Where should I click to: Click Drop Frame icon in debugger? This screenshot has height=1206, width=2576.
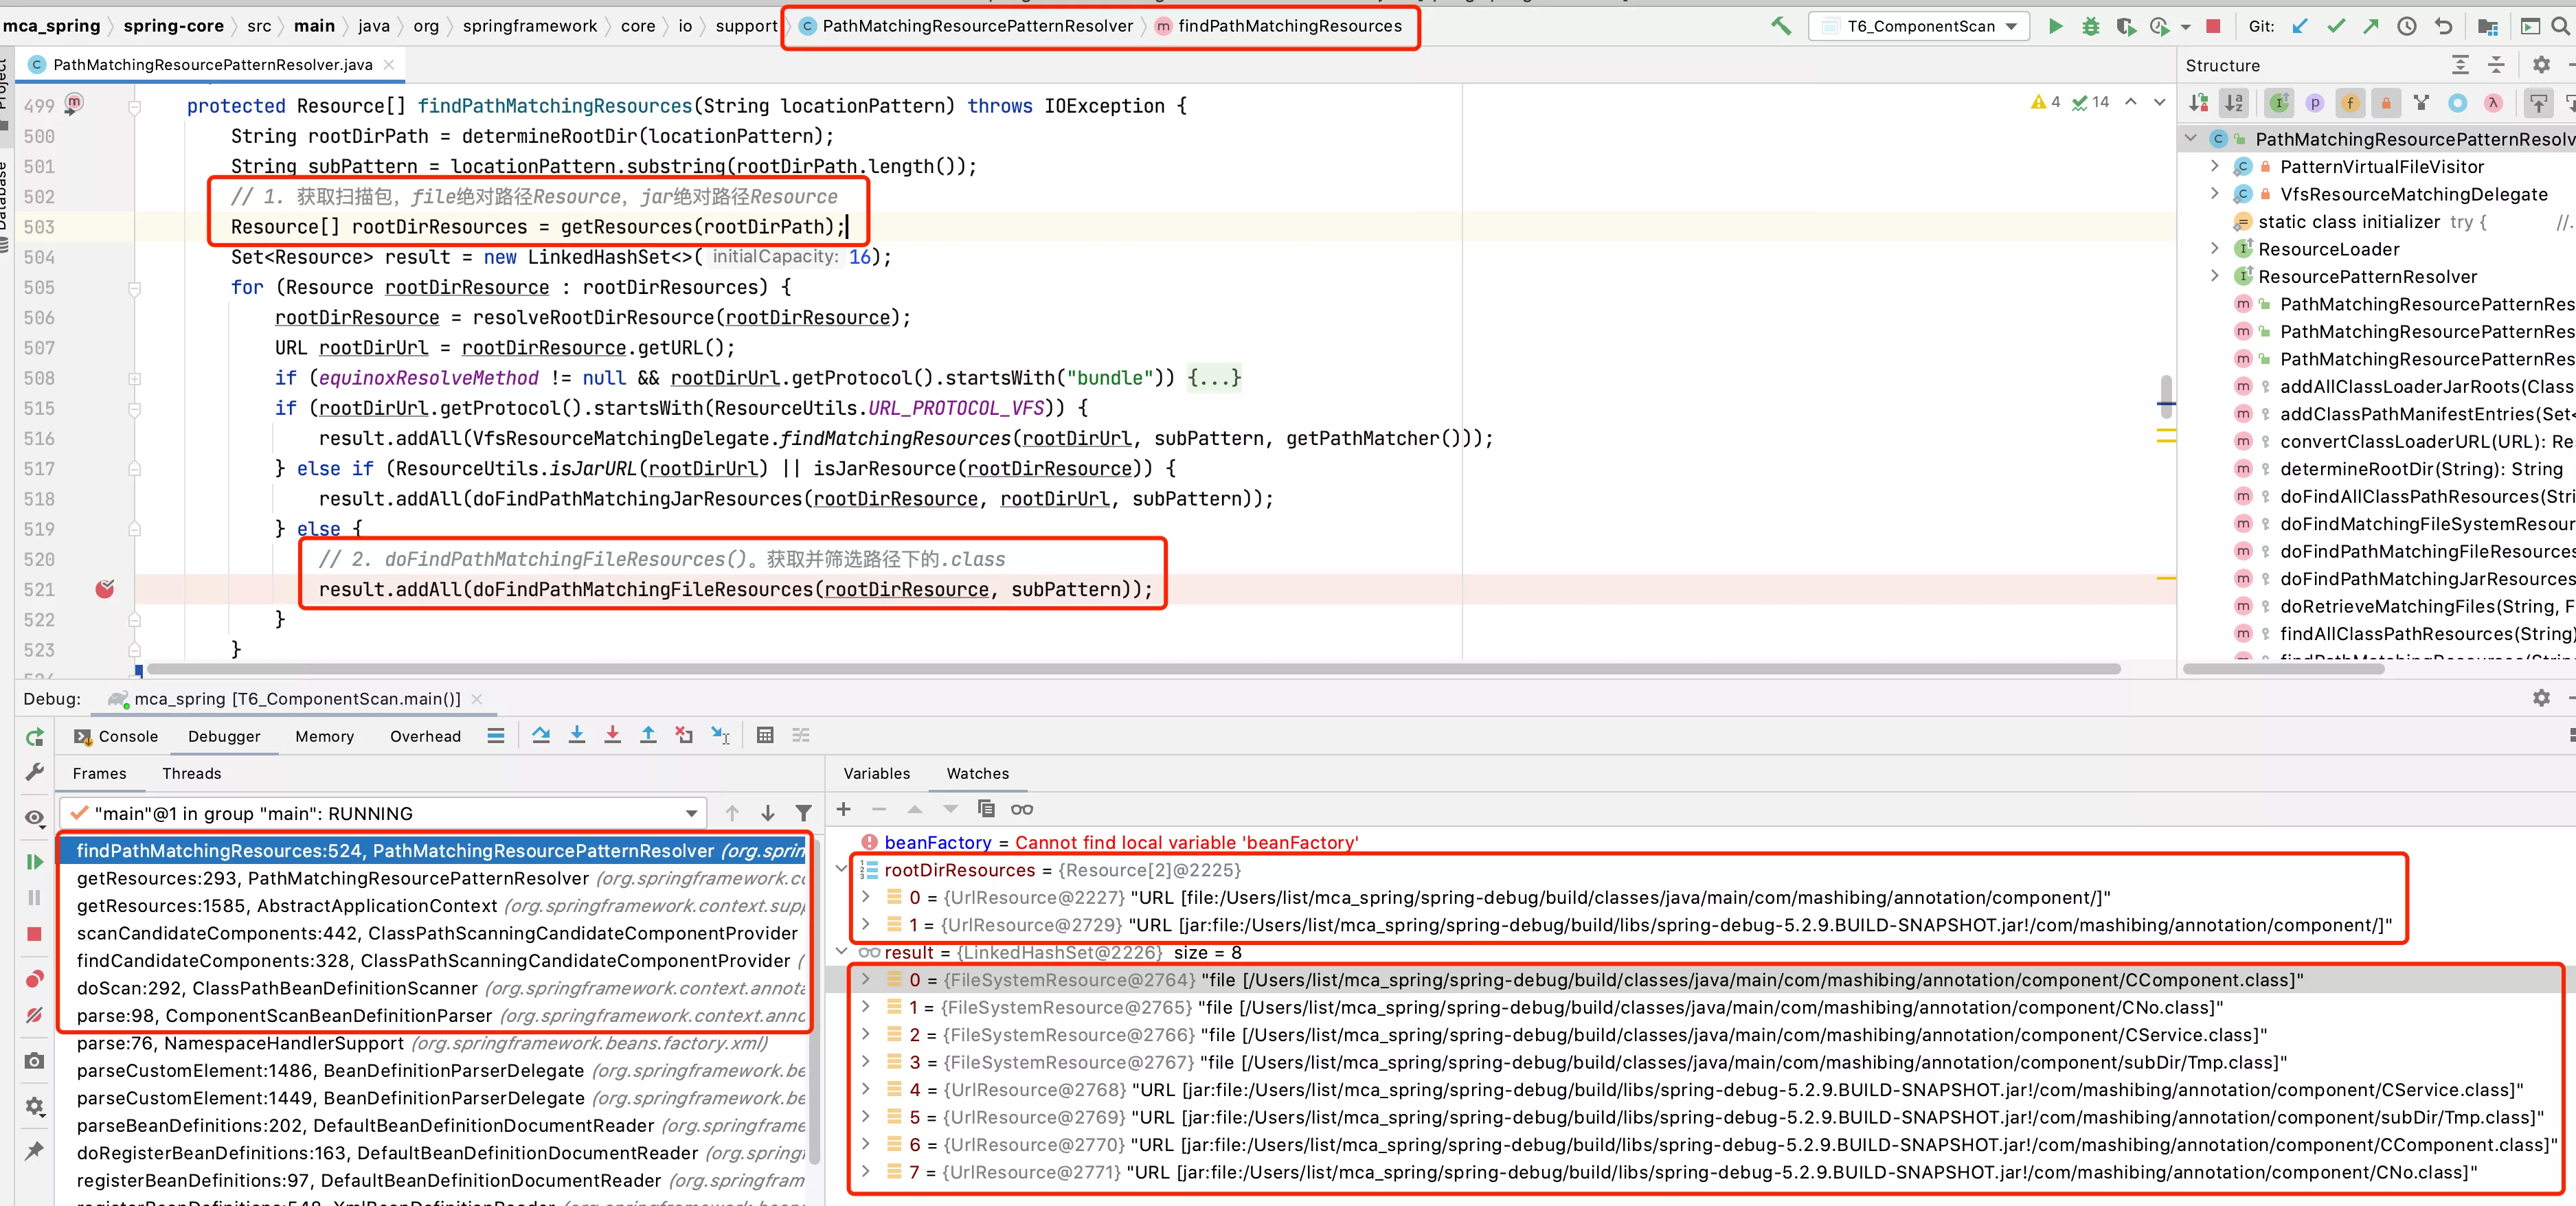coord(684,735)
